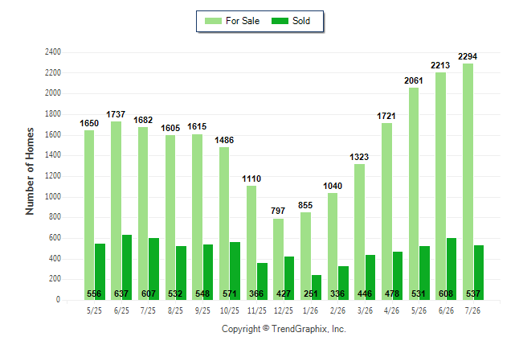The height and width of the screenshot is (349, 519).
Task: Click the 5/26 For Sale bar labeled 2061
Action: (414, 194)
